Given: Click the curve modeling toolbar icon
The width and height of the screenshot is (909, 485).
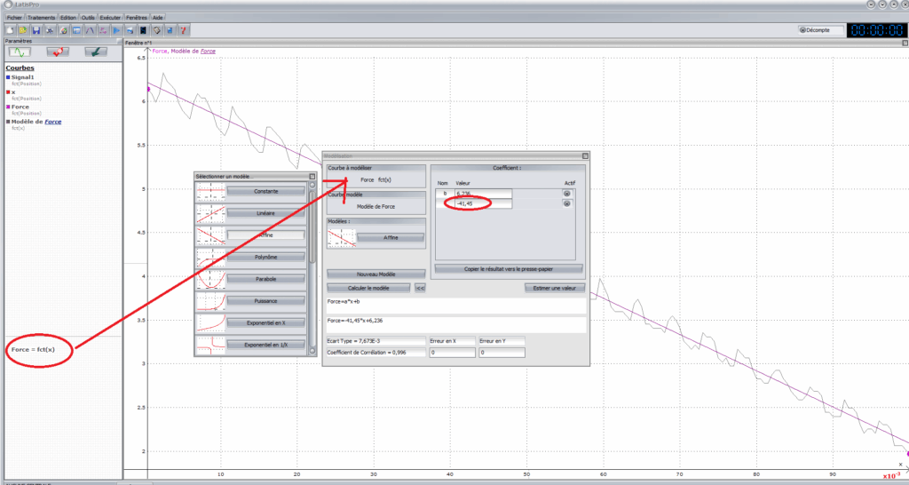Looking at the screenshot, I should pyautogui.click(x=90, y=30).
